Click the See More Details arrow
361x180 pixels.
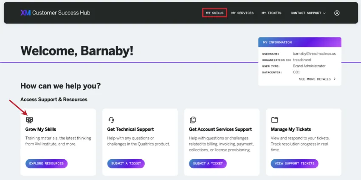335,79
